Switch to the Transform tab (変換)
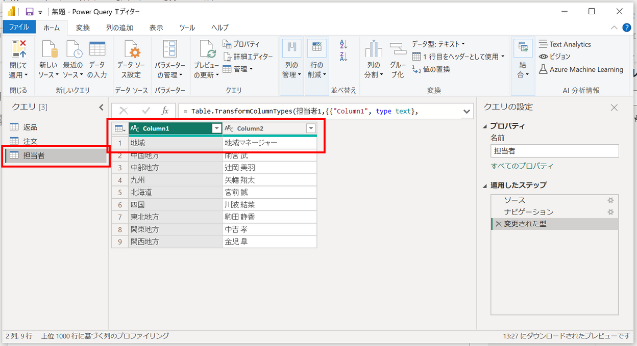 coord(83,28)
